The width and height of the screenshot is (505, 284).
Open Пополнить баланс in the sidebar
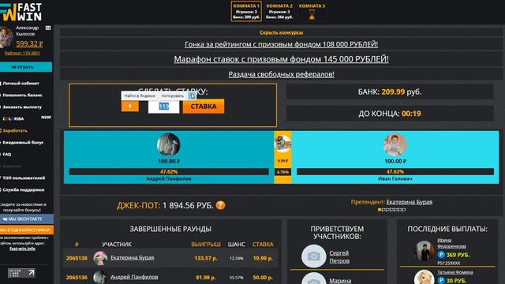pos(22,95)
